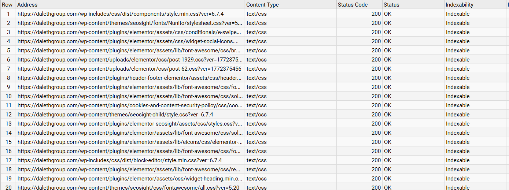Click the cookies-and-content-security-policy address cell
The height and width of the screenshot is (190, 509).
[130, 105]
